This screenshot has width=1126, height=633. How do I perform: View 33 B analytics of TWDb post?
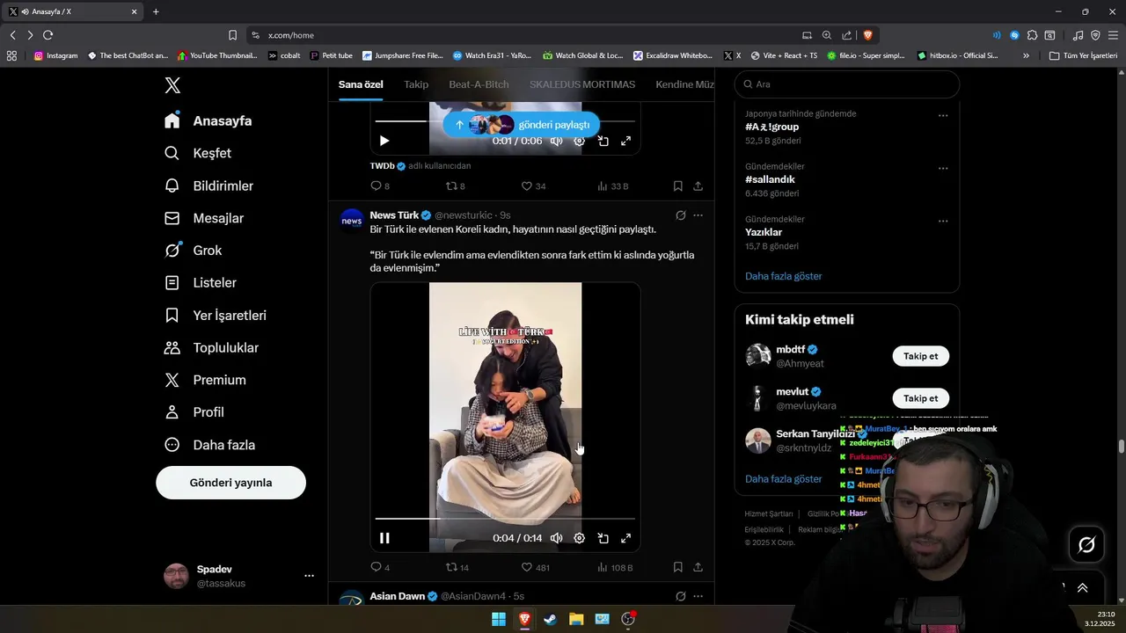[613, 186]
